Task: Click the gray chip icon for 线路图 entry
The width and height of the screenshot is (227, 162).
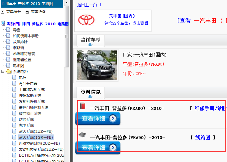Action: coord(82,135)
